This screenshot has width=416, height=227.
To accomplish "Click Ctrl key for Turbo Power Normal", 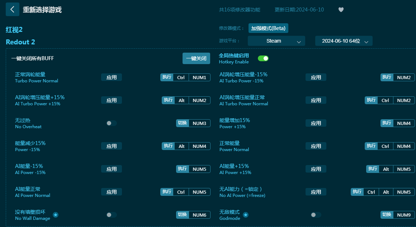I will coord(181,77).
